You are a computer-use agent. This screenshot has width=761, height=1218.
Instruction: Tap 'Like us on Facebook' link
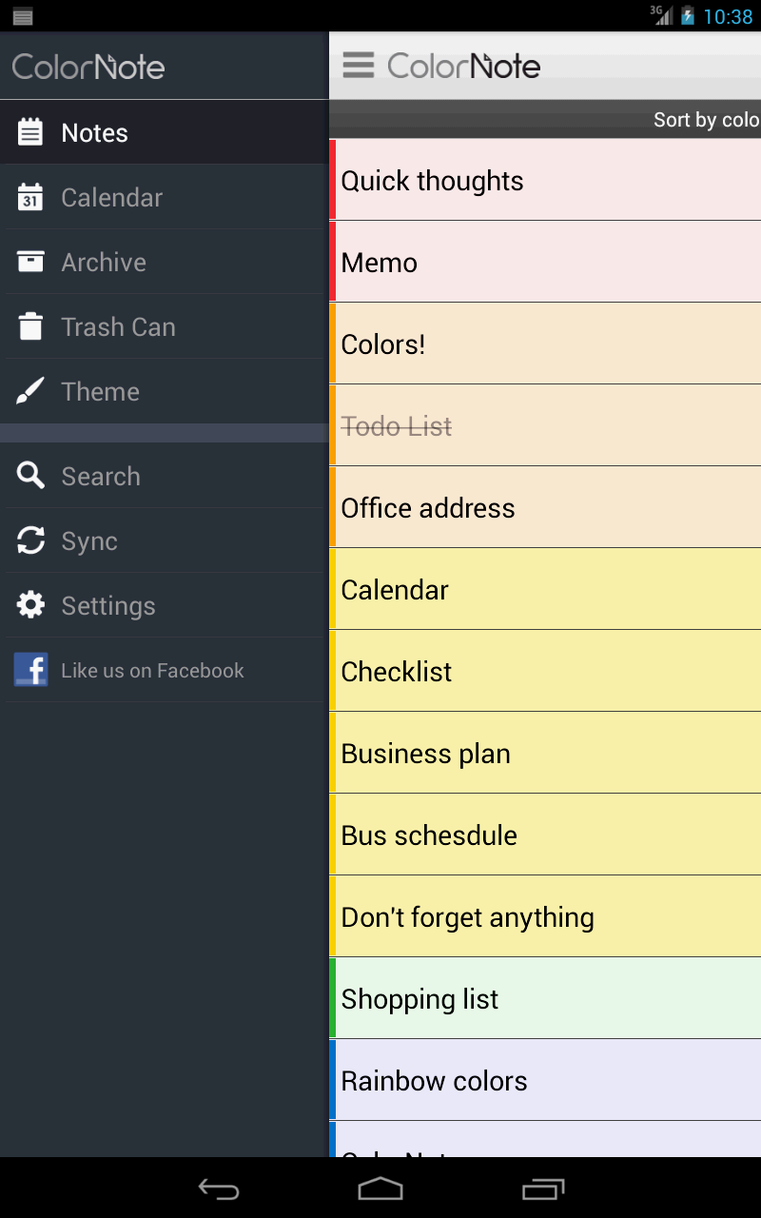152,670
